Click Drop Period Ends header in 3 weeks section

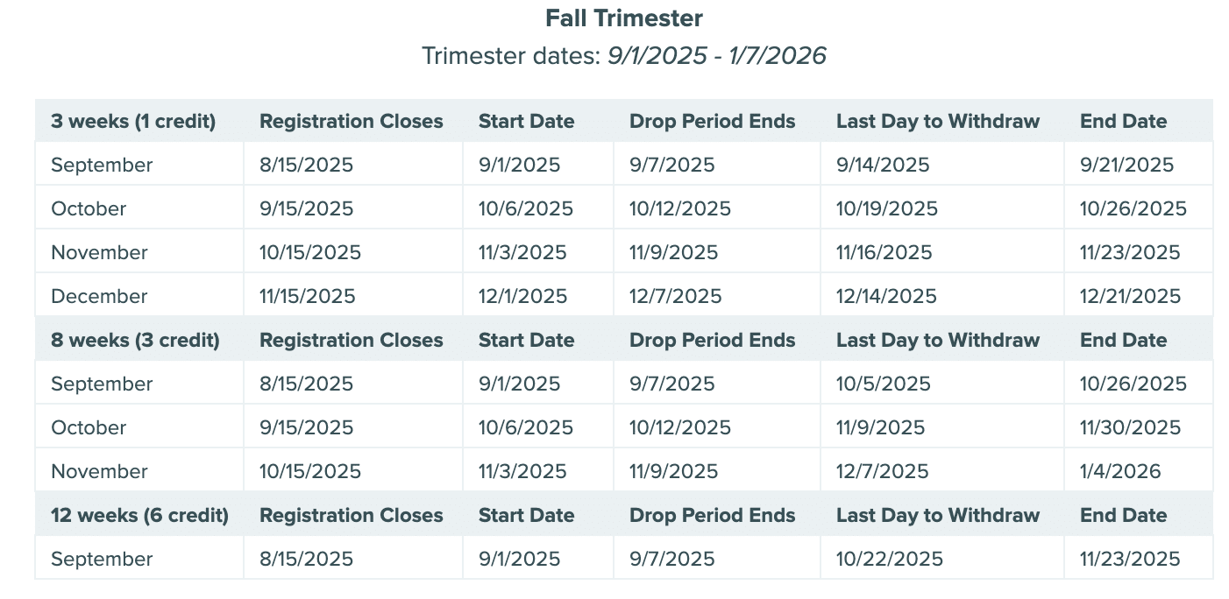coord(712,121)
